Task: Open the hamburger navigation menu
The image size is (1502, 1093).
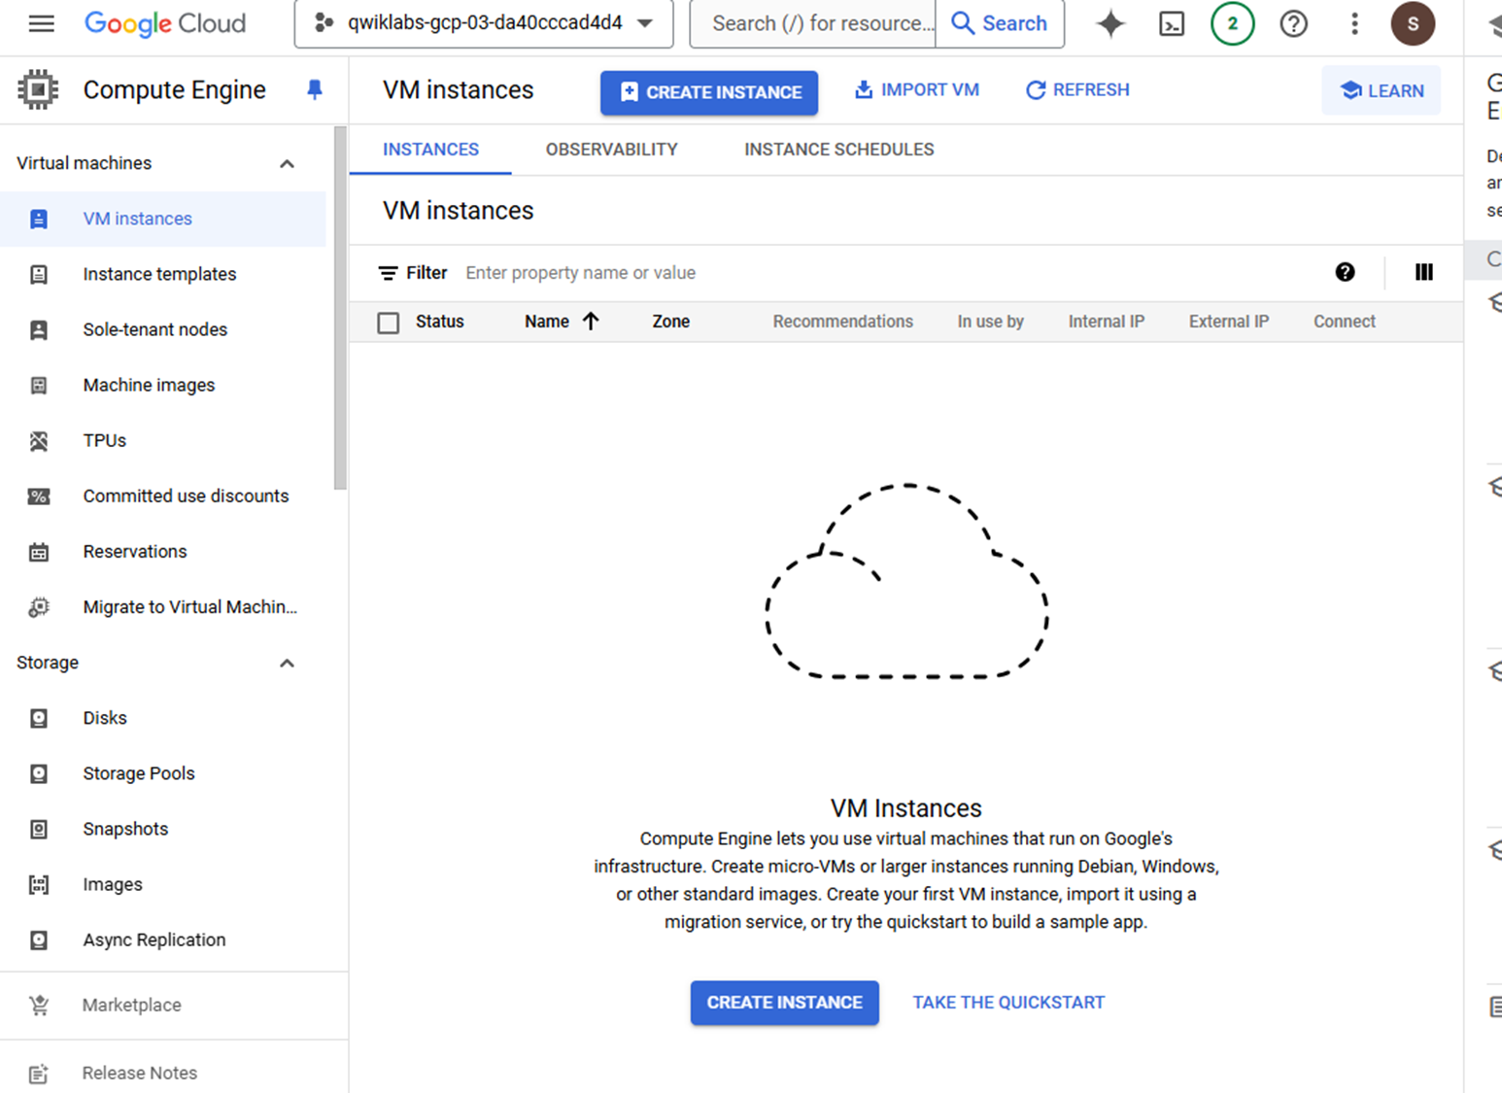Action: click(41, 23)
